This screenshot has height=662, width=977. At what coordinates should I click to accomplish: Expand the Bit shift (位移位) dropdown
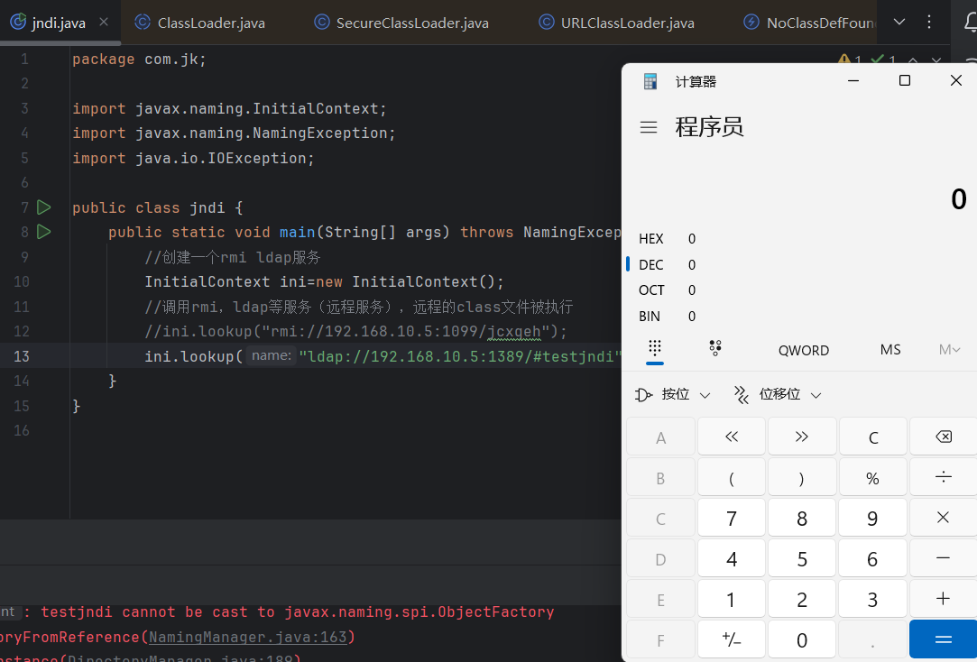tap(779, 394)
